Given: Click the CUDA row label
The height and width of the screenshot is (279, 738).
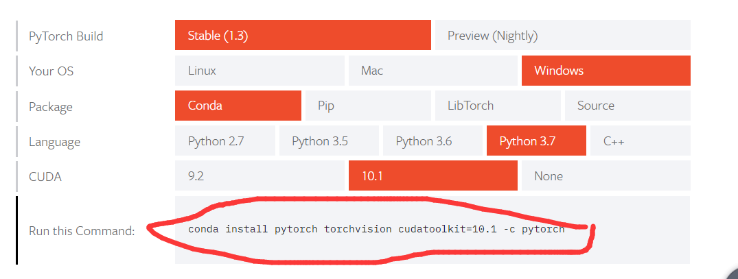Looking at the screenshot, I should click(x=45, y=177).
